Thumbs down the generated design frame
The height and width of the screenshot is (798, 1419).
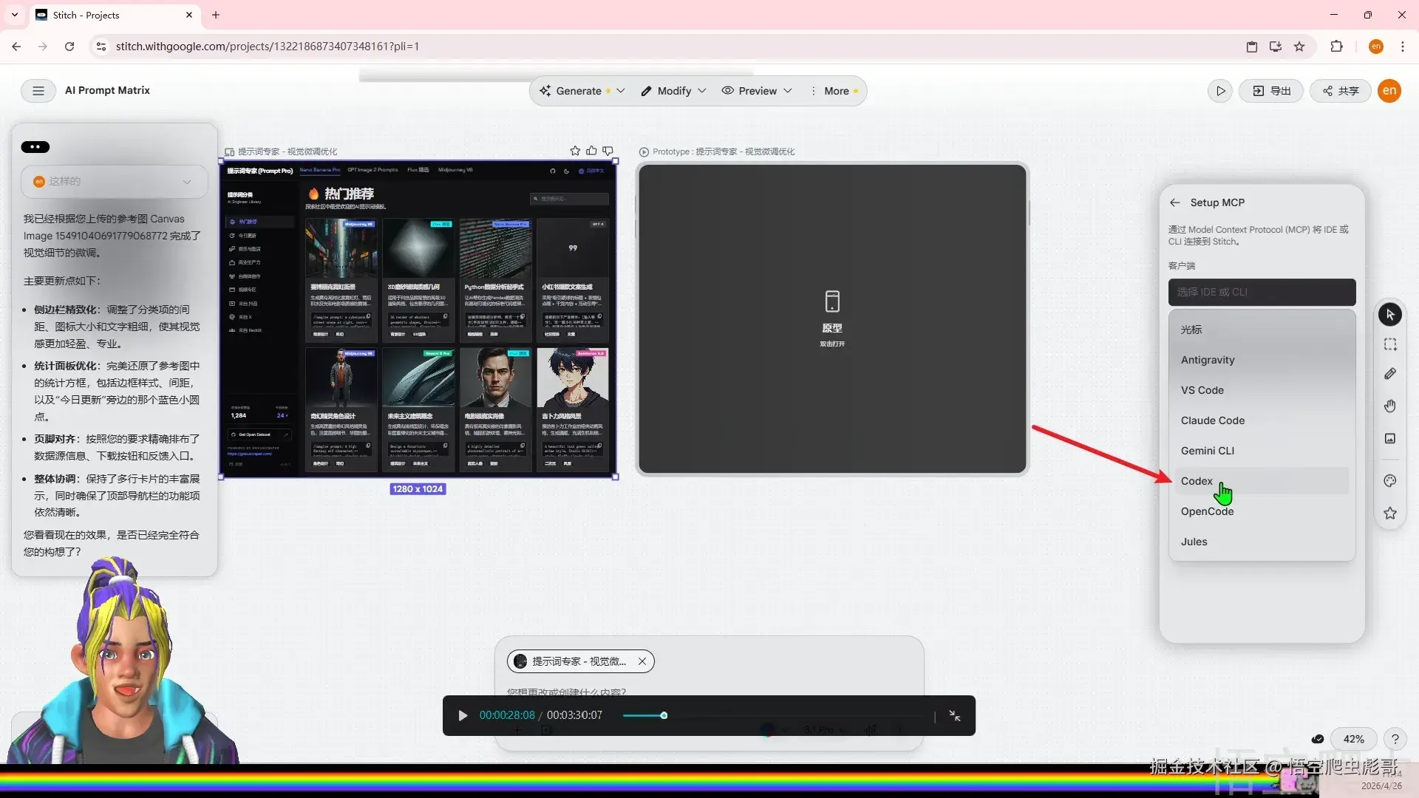click(x=608, y=151)
